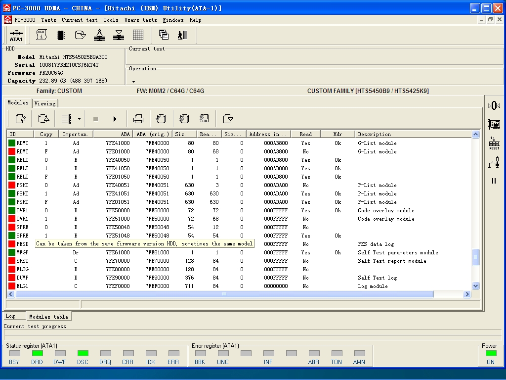
Task: Expand the Operation dropdown arrow
Action: point(133,82)
